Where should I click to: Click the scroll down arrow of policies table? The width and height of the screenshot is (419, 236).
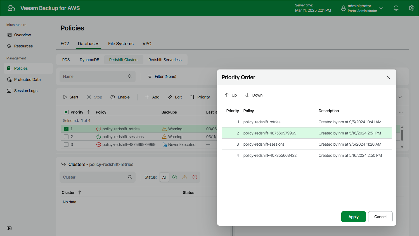click(x=402, y=147)
